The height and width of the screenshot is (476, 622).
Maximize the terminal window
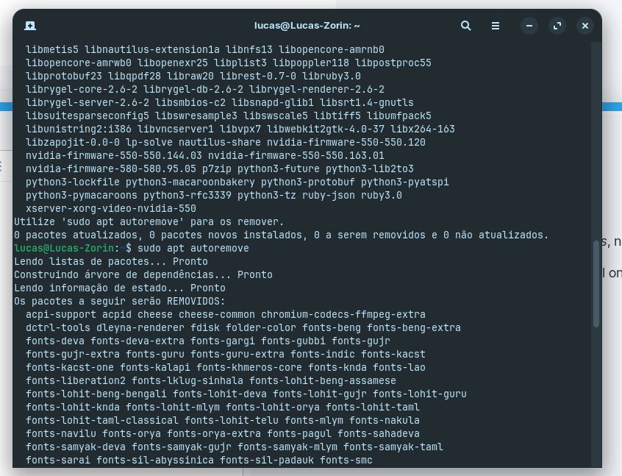557,26
